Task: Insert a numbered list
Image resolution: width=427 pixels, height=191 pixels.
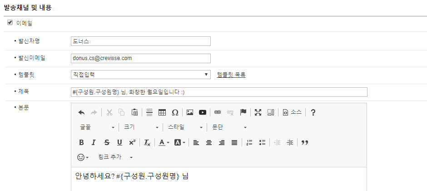Action: (249, 142)
